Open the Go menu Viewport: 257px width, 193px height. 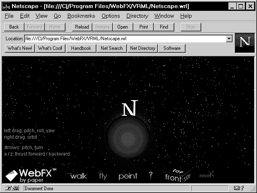click(57, 16)
